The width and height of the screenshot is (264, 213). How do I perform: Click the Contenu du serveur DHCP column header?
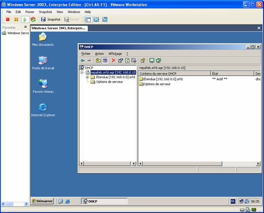click(x=174, y=73)
